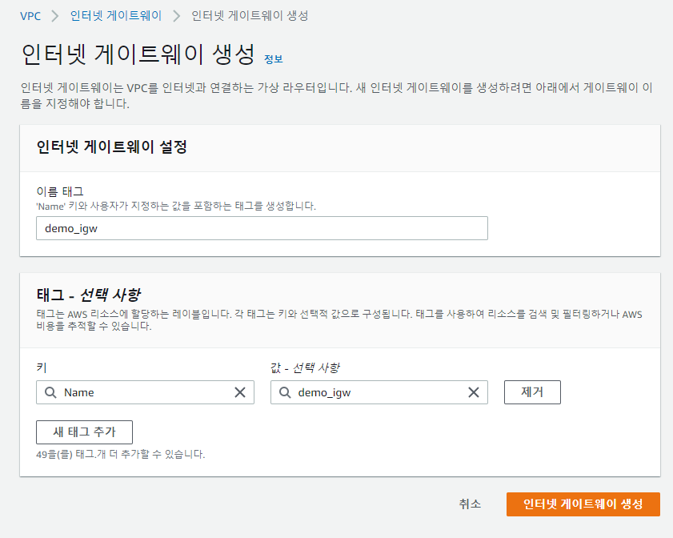
Task: Open the 정보 info link
Action: click(x=274, y=59)
